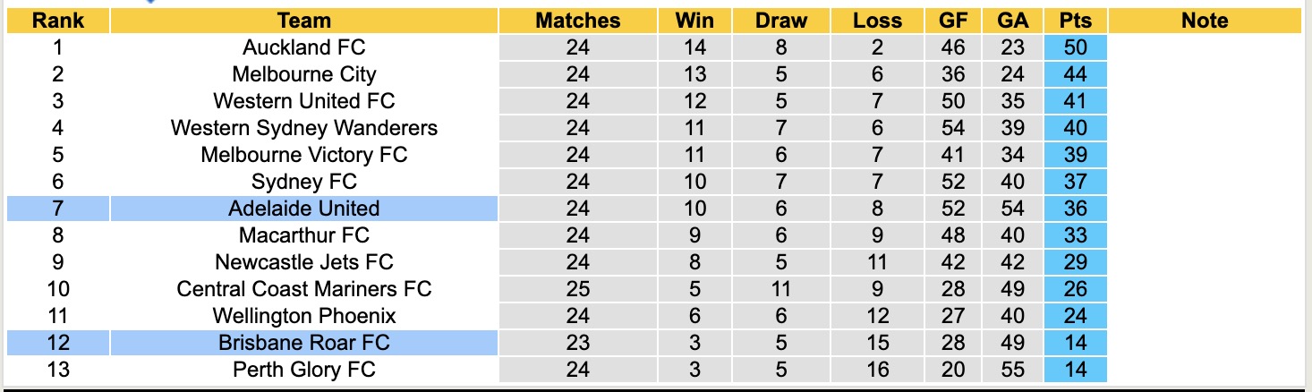Click Perth Glory FC team name
1312x392 pixels.
pyautogui.click(x=304, y=370)
